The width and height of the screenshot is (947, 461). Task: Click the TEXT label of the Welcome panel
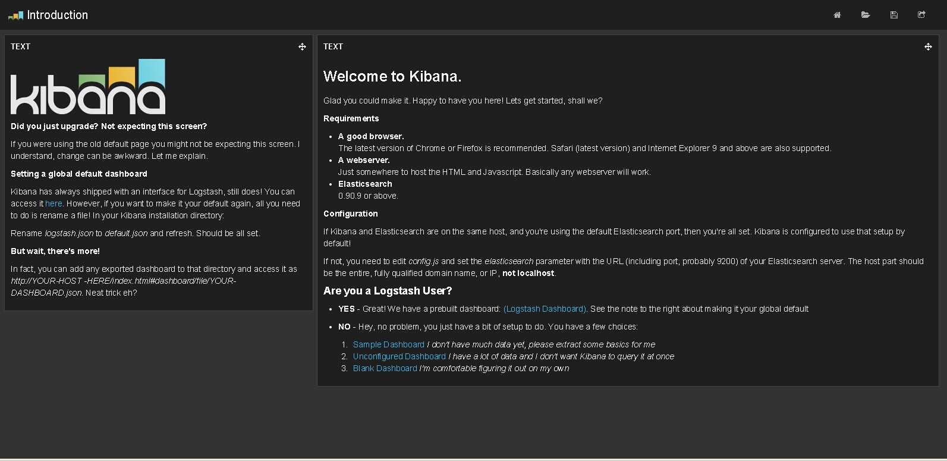(333, 46)
